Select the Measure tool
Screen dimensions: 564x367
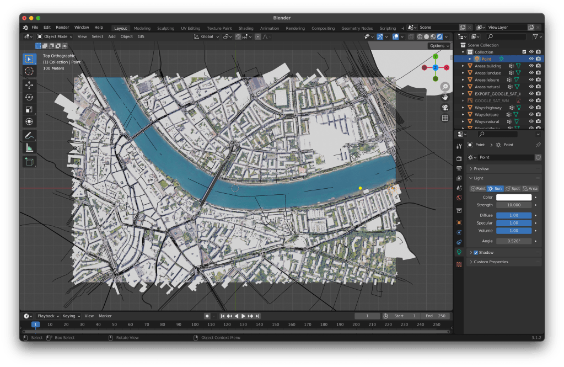pos(29,147)
